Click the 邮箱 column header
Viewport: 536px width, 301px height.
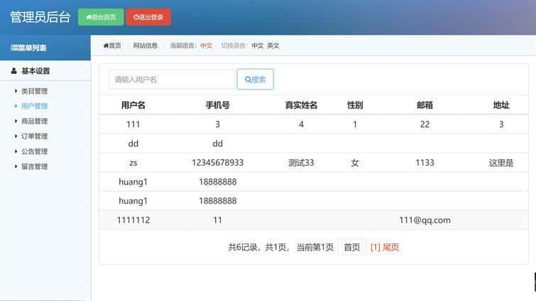coord(425,105)
